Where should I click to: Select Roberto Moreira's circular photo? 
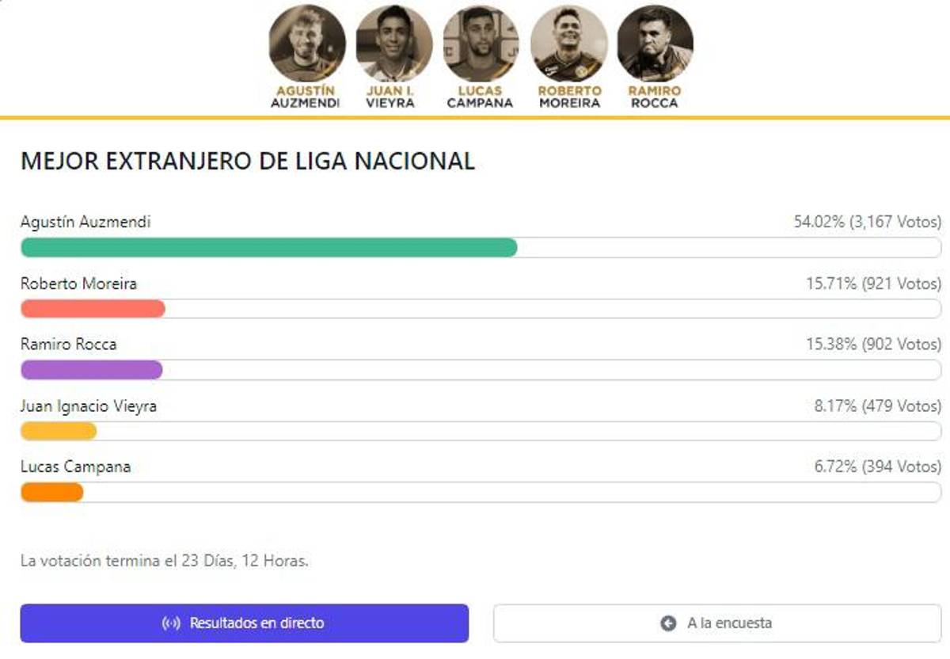click(x=568, y=43)
